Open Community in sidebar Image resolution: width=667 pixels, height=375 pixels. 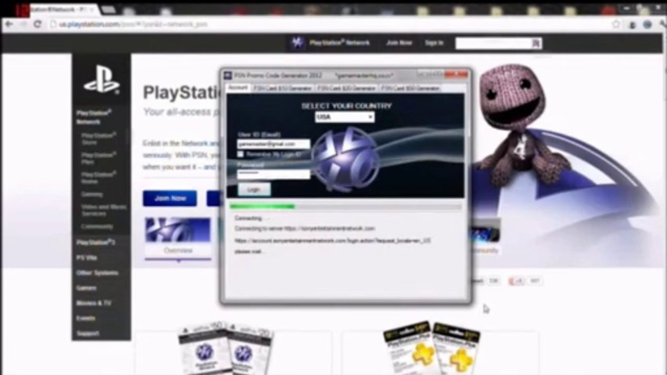[97, 227]
